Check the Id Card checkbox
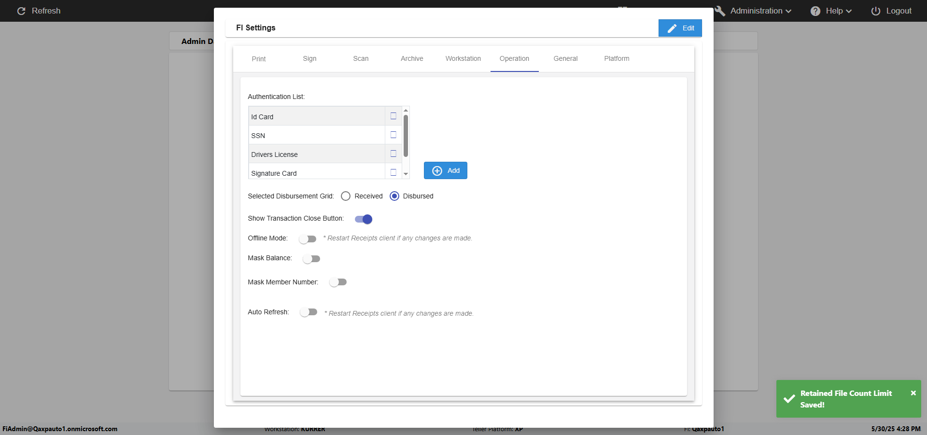927x435 pixels. click(393, 116)
